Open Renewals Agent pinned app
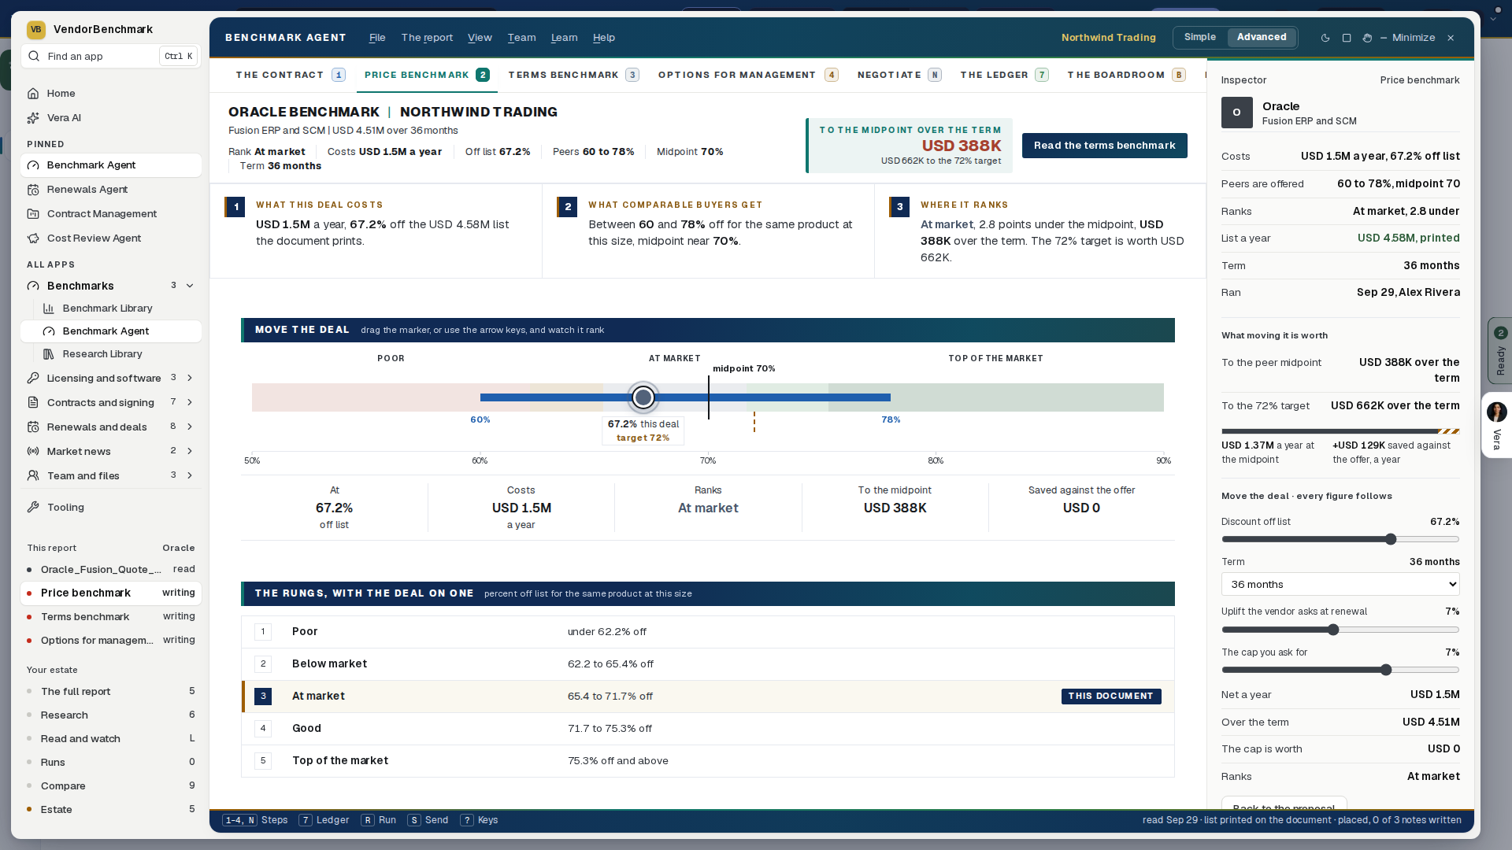Viewport: 1512px width, 850px height. [x=110, y=190]
